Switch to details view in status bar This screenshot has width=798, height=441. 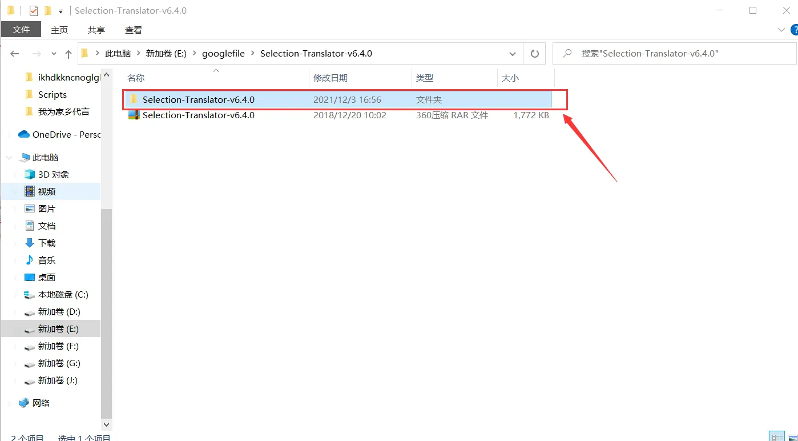coord(777,437)
